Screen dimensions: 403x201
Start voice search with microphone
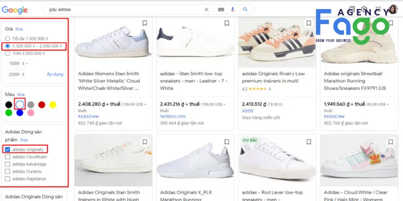click(233, 10)
